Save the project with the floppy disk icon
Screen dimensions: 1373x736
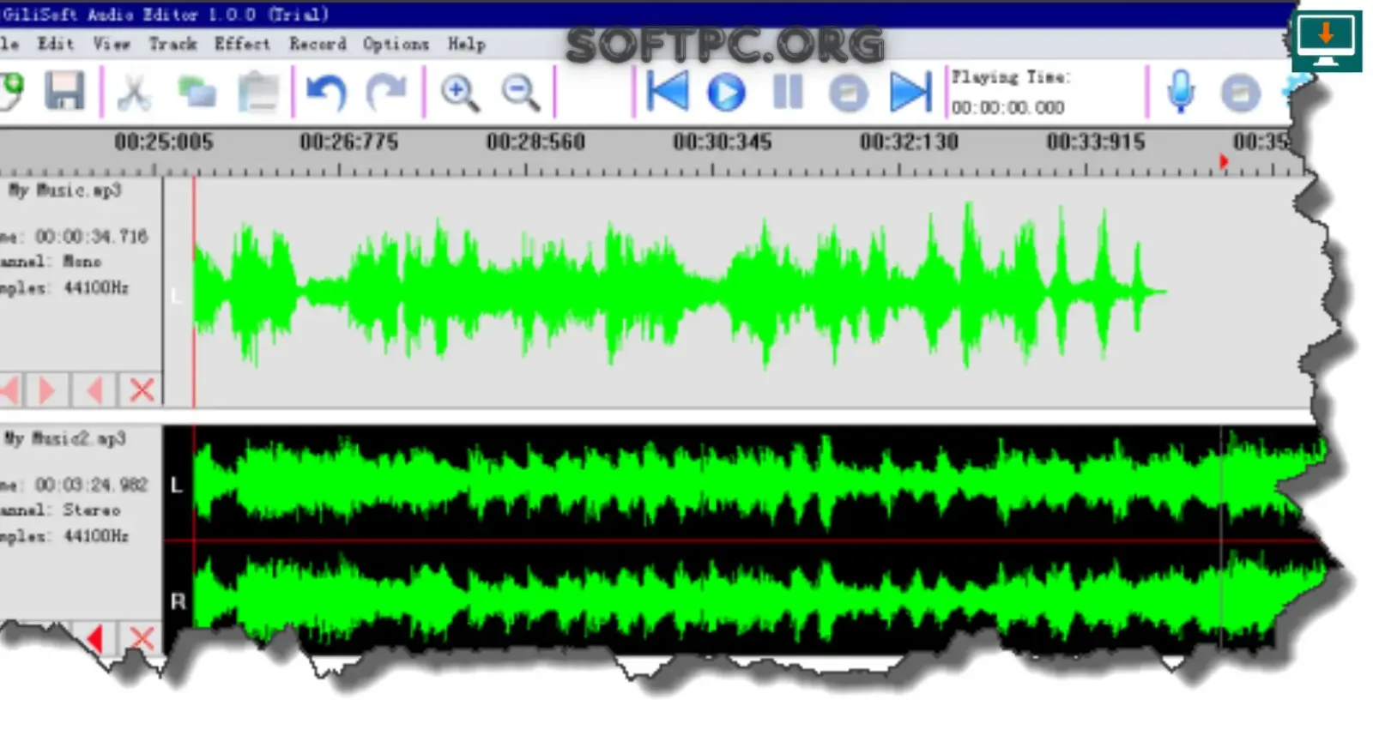[x=65, y=91]
